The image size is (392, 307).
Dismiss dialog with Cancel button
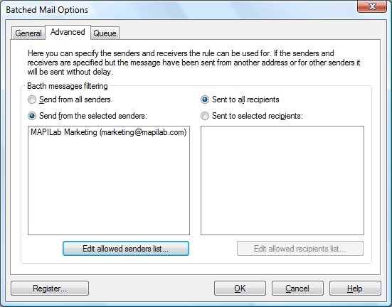[x=297, y=289]
